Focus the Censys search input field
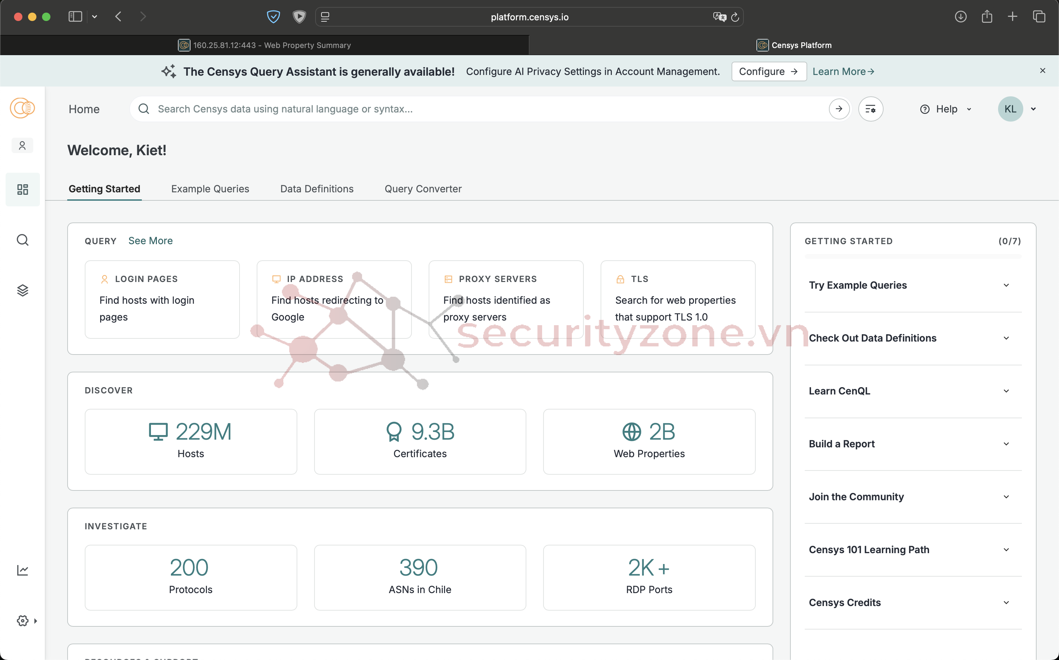Screen dimensions: 1059x660 point(490,109)
